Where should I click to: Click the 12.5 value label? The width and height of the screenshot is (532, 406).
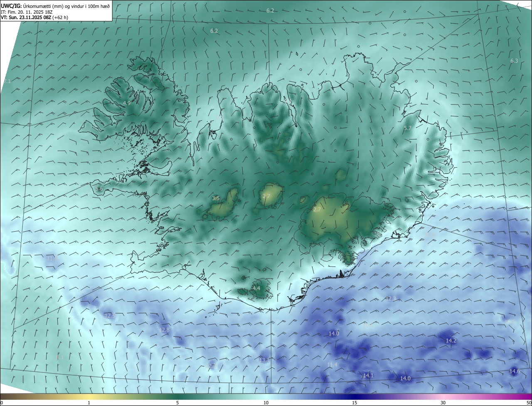(x=110, y=316)
